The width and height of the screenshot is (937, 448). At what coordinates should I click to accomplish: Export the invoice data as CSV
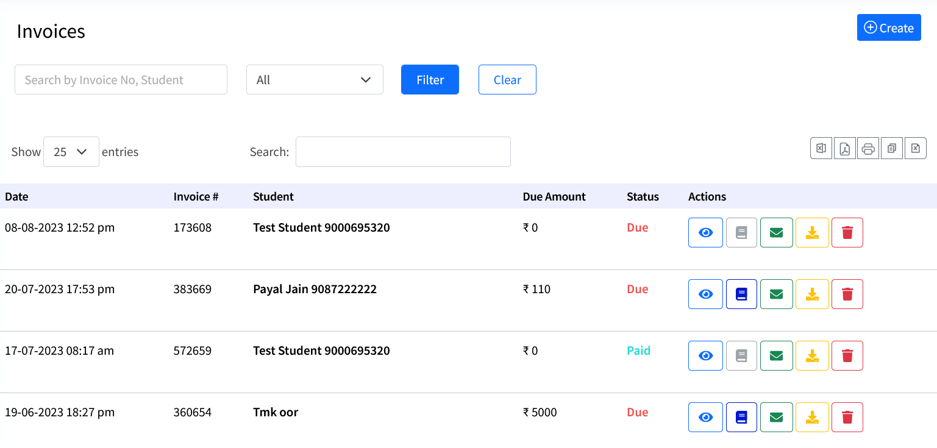915,148
